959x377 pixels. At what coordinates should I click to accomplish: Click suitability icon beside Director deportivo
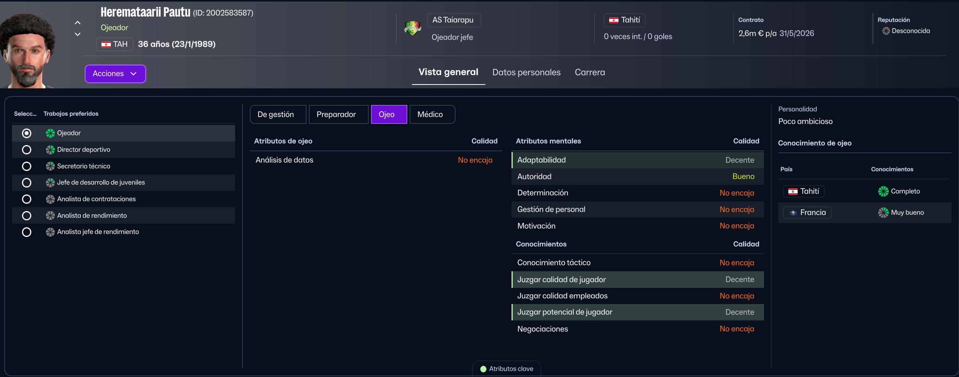point(50,150)
